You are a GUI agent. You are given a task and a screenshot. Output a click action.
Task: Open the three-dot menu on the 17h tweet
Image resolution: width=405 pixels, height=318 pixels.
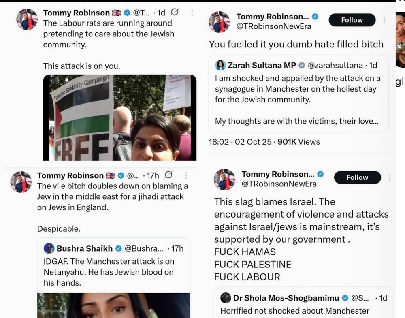tap(186, 176)
